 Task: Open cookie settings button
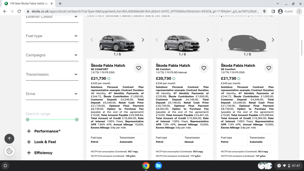tap(9, 151)
